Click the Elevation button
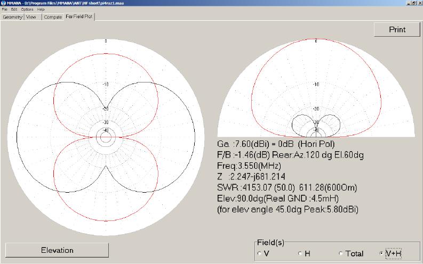This screenshot has width=423, height=264. [x=57, y=250]
